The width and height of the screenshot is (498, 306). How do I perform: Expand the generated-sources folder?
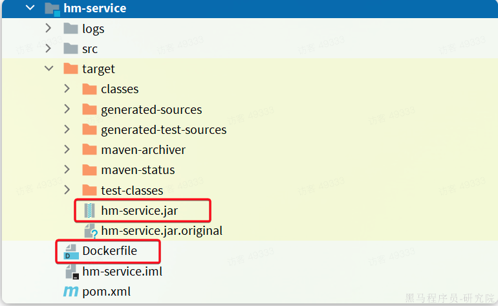click(x=67, y=109)
